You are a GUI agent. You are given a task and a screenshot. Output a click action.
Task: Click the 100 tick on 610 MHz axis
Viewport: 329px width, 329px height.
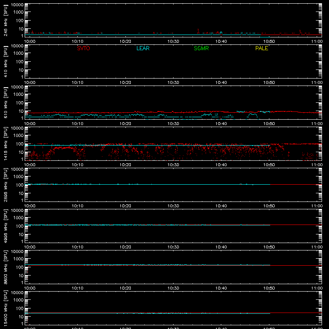(20, 103)
